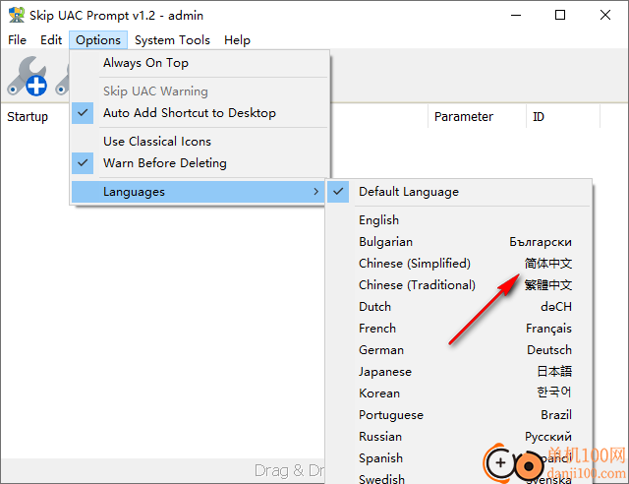
Task: Choose Japanese language
Action: point(459,372)
